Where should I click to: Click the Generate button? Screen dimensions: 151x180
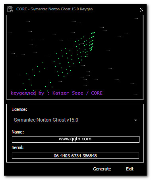(x=102, y=169)
